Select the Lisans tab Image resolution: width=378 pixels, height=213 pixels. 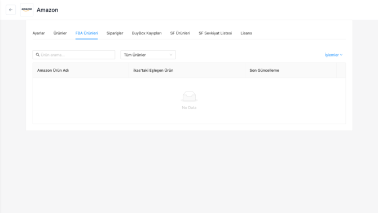coord(246,33)
